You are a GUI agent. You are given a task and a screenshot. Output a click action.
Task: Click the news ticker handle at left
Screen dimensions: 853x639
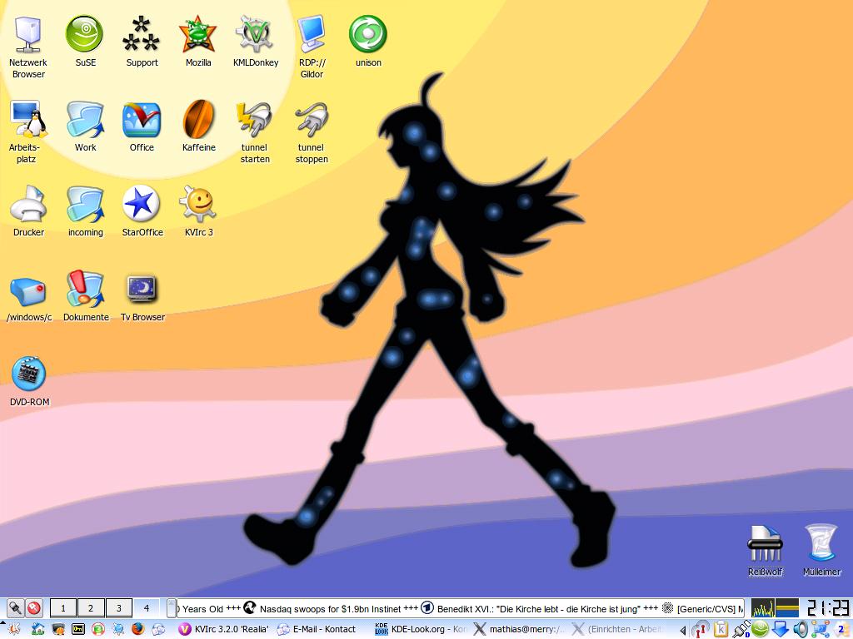tap(172, 608)
